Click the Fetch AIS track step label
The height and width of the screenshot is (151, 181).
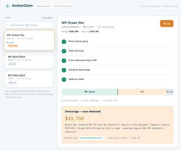[x=76, y=51]
